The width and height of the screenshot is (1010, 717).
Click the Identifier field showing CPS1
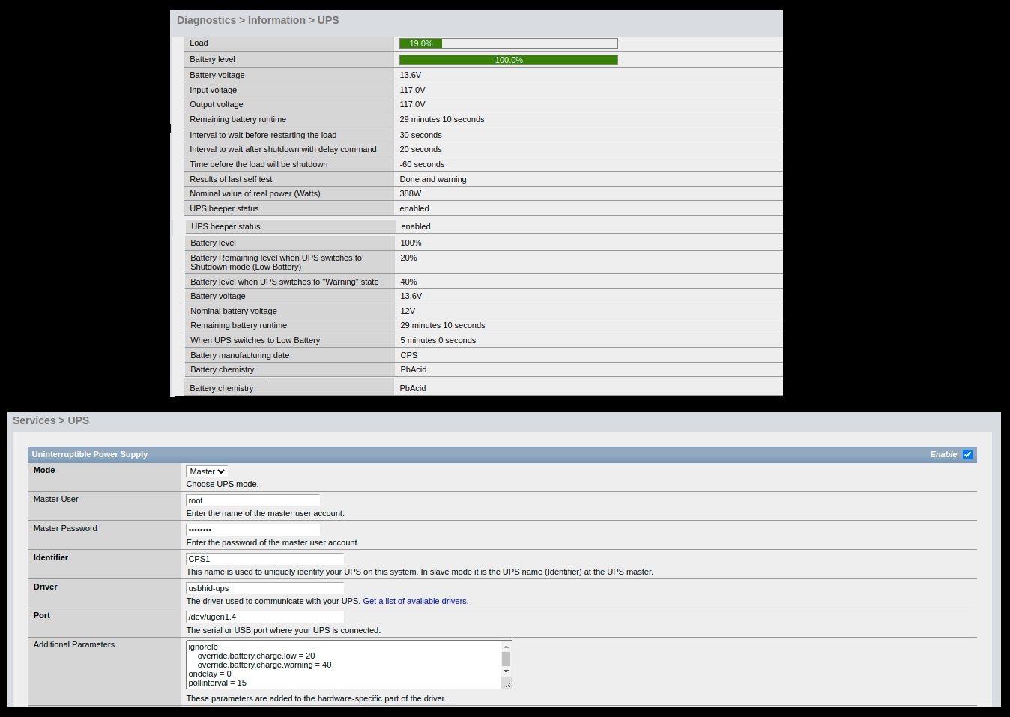point(264,559)
